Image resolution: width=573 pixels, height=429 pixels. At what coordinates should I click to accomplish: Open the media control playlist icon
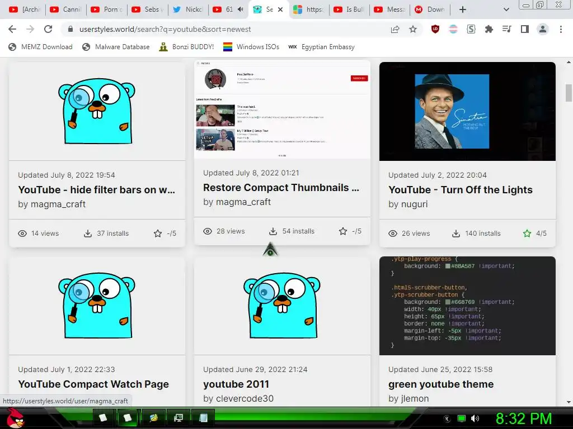(x=506, y=29)
